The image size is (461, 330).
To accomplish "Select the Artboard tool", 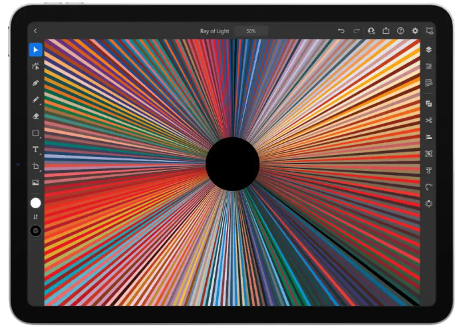I will coord(35,166).
